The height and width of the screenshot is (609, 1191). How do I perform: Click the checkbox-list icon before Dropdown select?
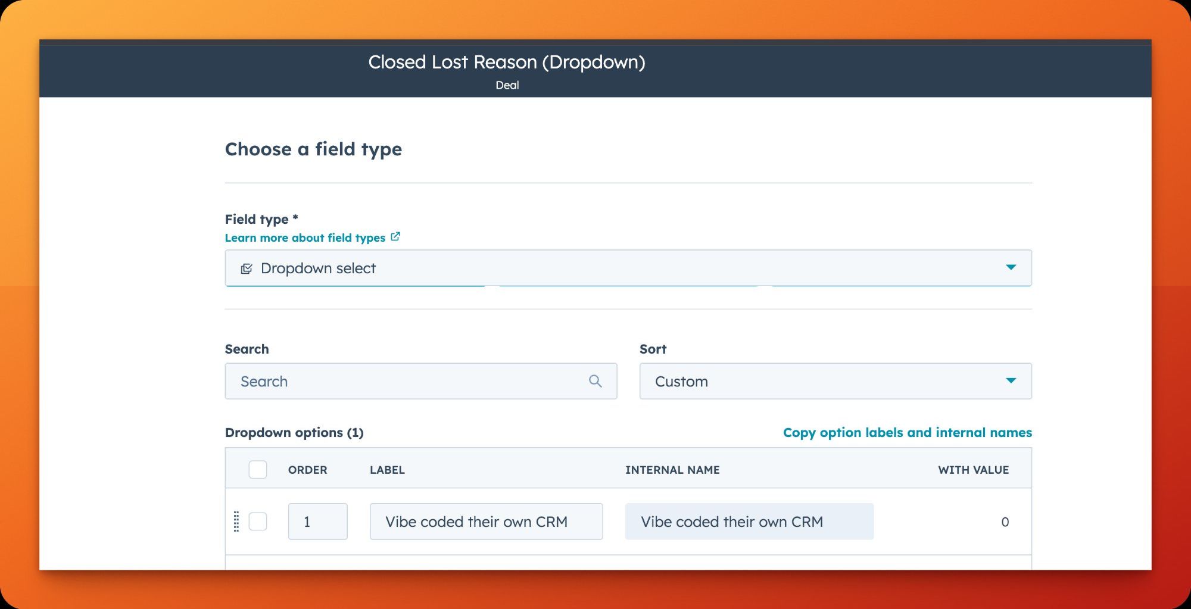tap(247, 268)
